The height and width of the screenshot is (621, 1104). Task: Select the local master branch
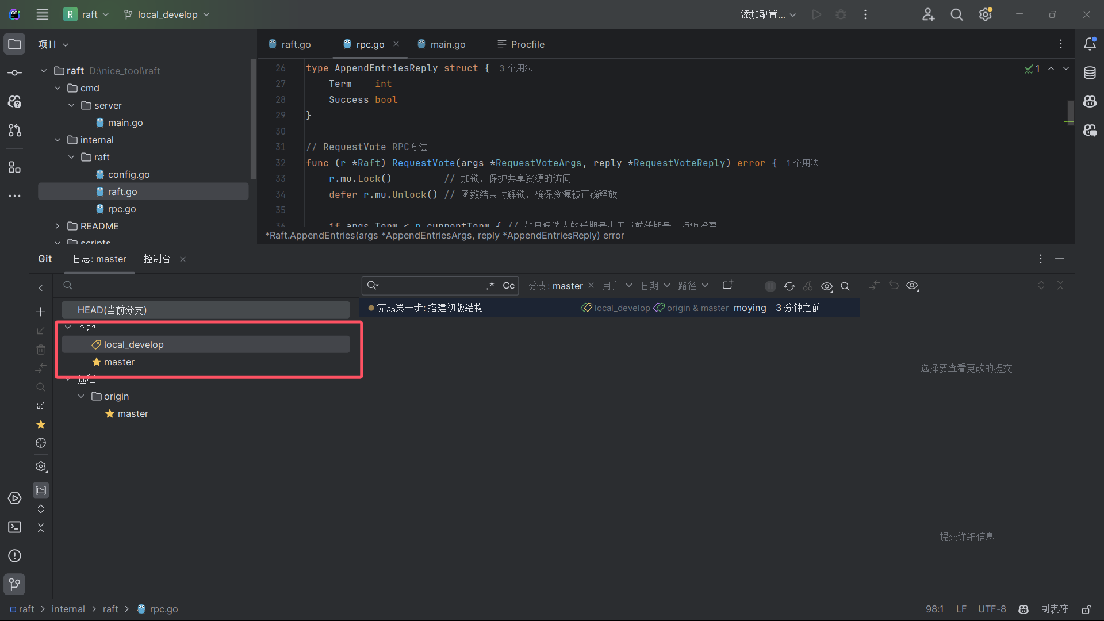[206, 362]
